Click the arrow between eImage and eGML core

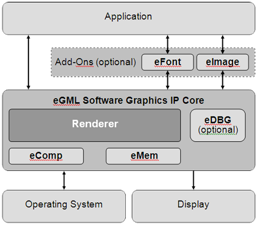(x=223, y=80)
